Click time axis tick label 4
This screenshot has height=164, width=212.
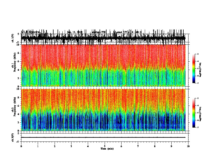(x=88, y=146)
